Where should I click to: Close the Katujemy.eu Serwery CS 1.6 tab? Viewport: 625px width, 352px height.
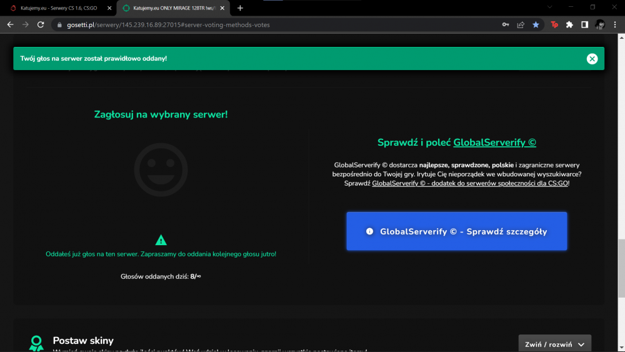[109, 8]
